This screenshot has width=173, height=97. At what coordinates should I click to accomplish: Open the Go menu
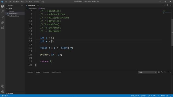(26, 2)
